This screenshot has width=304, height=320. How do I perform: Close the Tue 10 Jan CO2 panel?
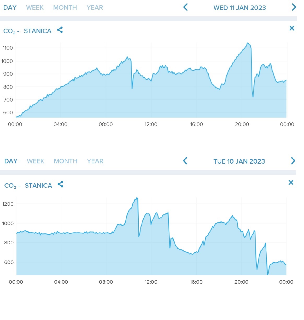point(291,182)
